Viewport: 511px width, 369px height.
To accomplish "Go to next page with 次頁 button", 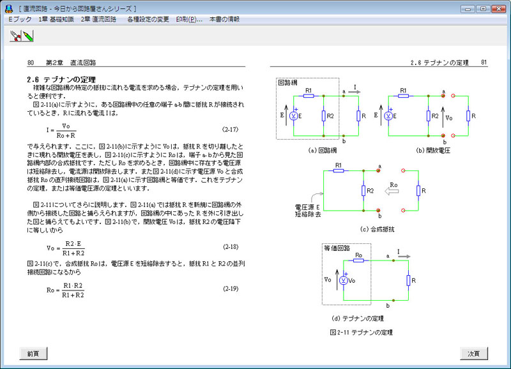I will coord(473,354).
